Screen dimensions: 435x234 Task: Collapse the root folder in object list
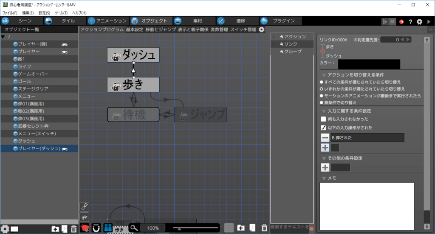(x=3, y=37)
